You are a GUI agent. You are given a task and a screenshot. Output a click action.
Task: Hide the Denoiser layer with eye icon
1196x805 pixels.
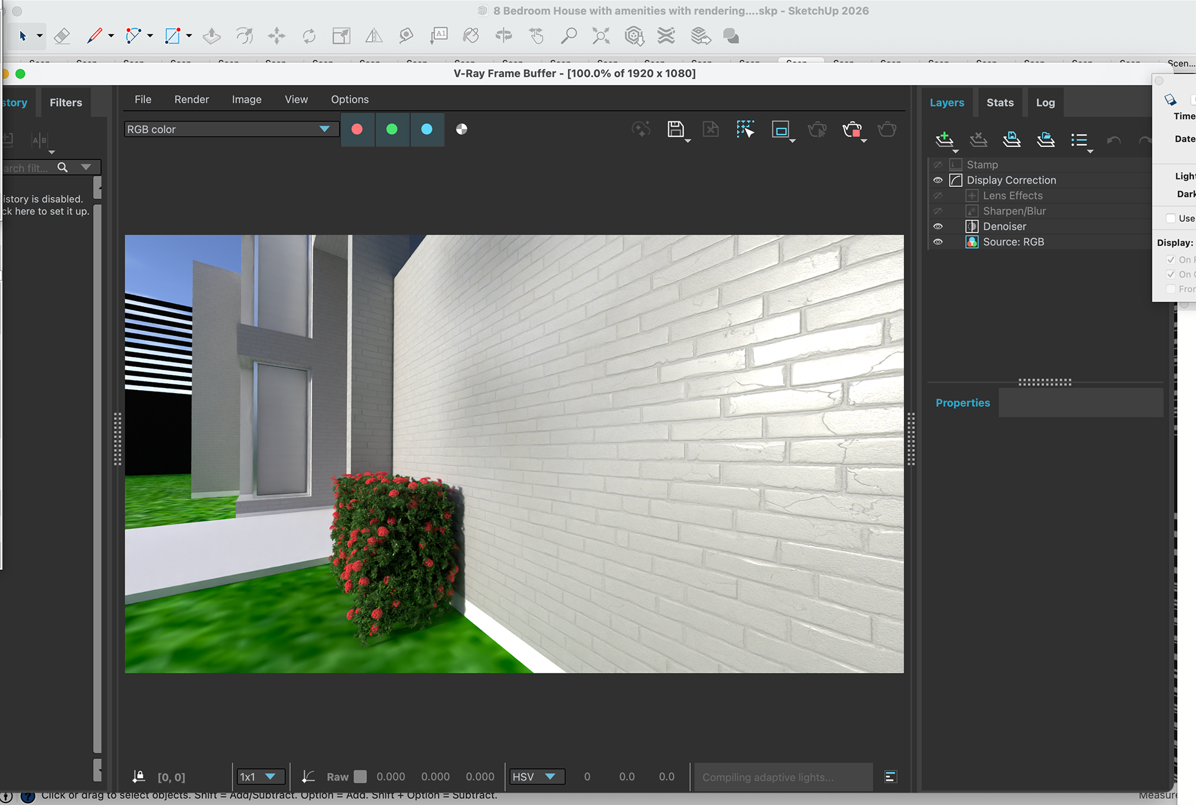(x=937, y=227)
